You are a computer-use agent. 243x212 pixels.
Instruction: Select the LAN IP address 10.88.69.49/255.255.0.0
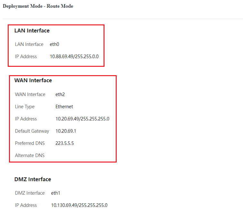tap(74, 57)
